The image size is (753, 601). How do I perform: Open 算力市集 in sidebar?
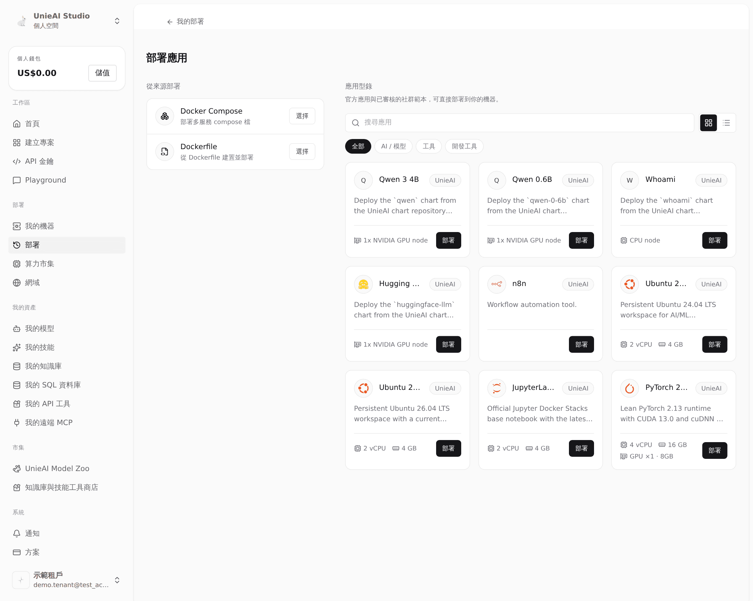pos(67,264)
